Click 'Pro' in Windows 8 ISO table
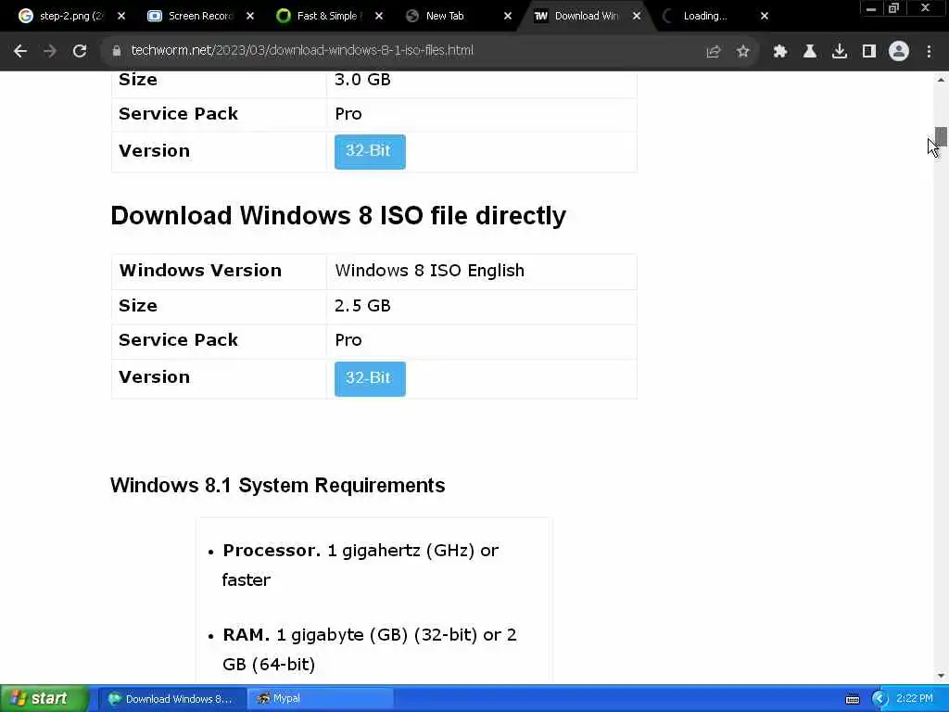The height and width of the screenshot is (712, 949). [348, 340]
